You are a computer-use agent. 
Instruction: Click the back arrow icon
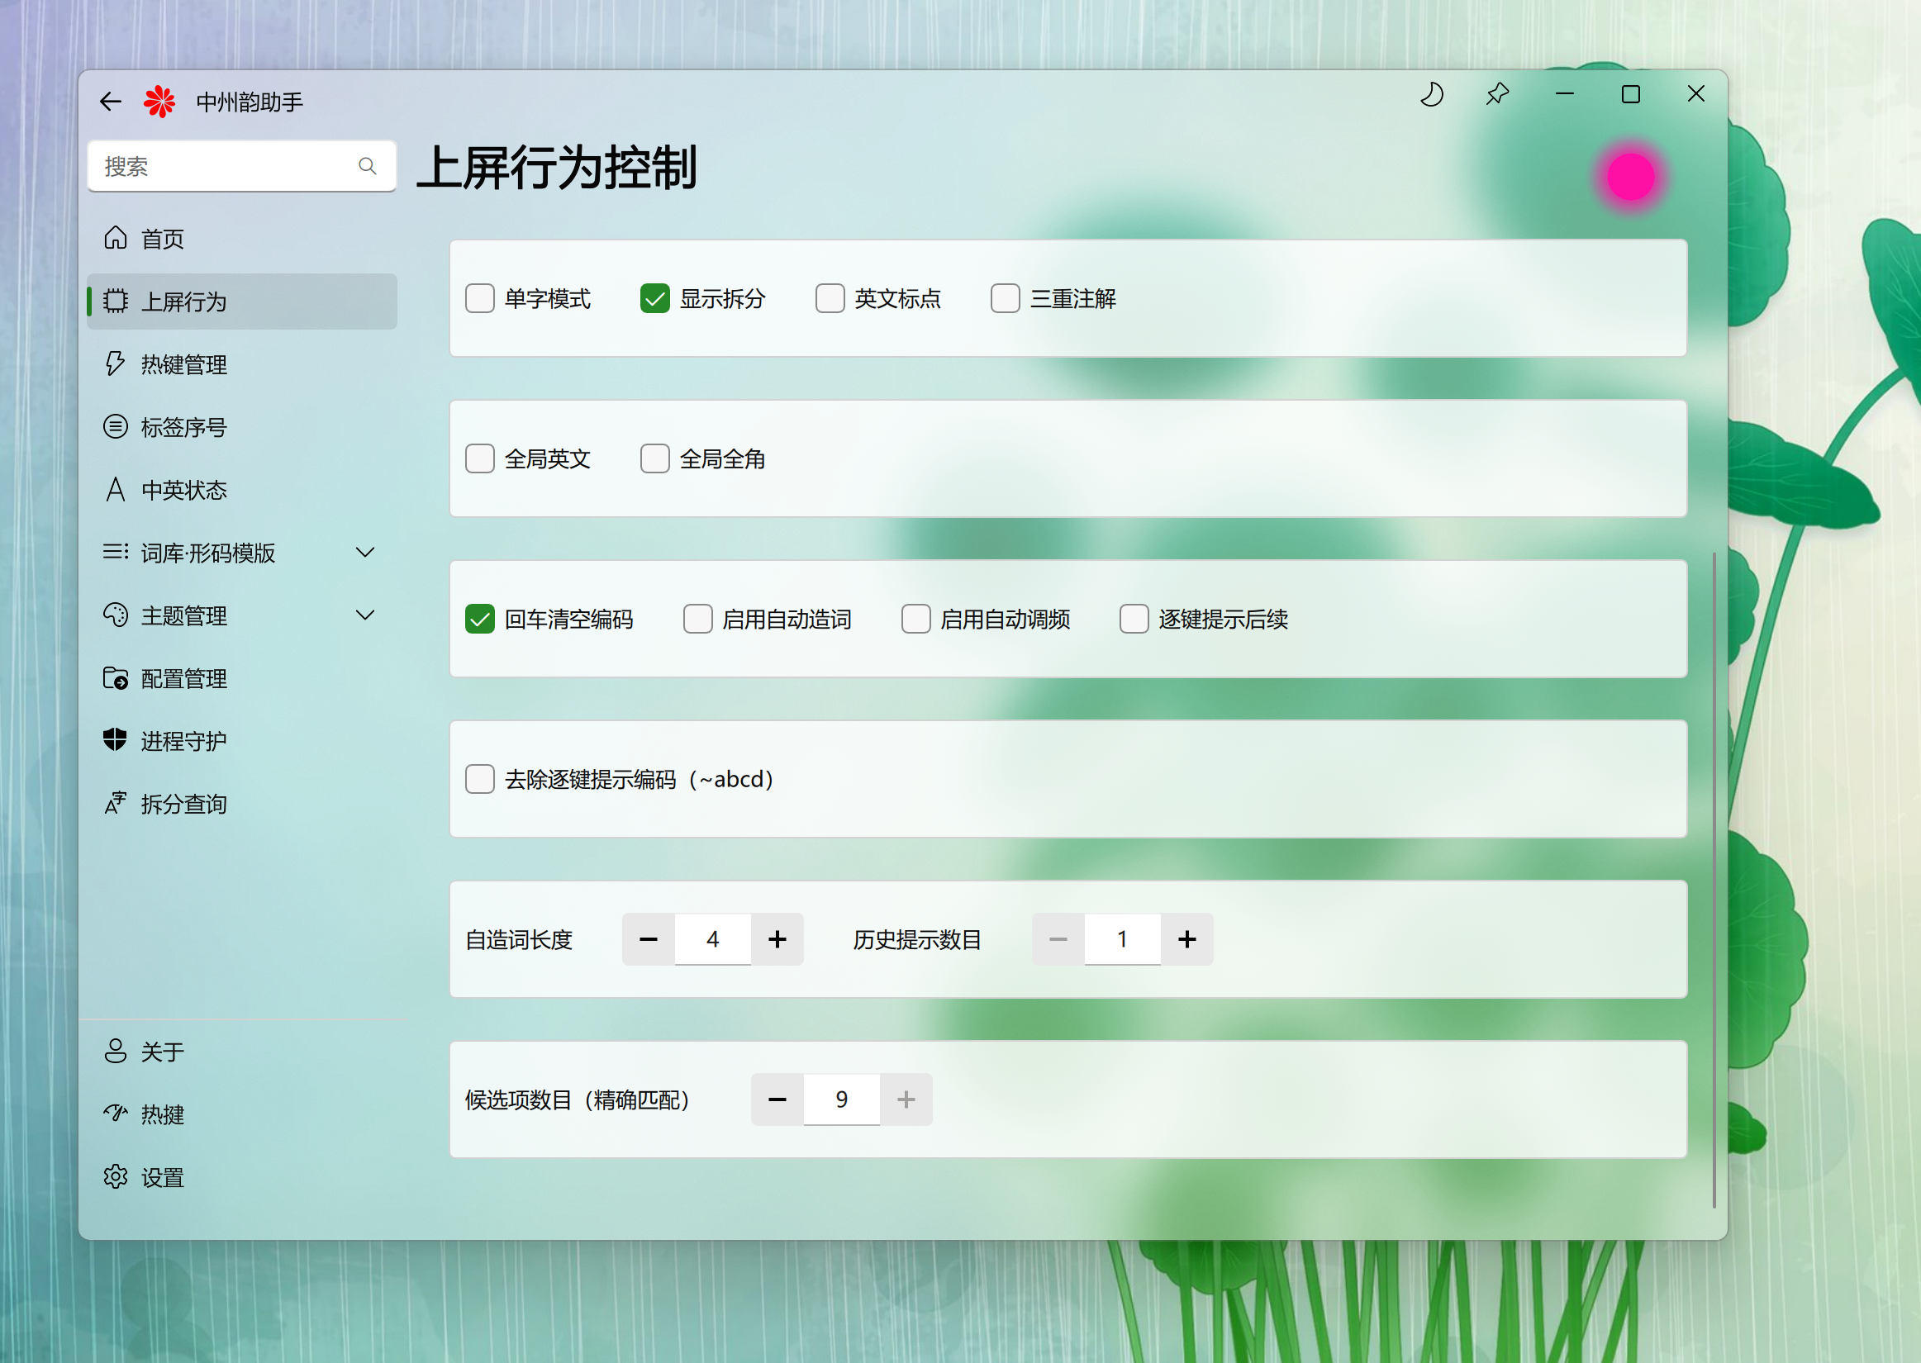point(111,102)
